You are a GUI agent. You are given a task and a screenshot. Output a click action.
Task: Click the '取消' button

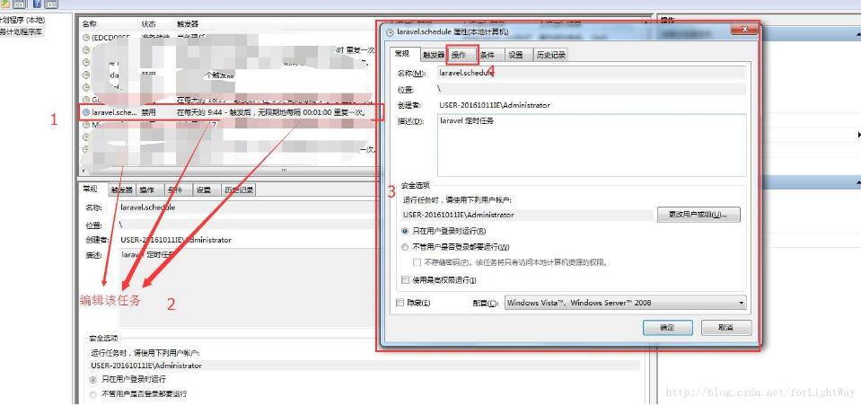[726, 329]
